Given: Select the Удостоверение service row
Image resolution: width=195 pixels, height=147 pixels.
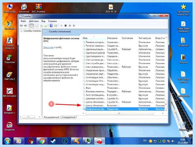Looking at the screenshot, I should pos(124,56).
